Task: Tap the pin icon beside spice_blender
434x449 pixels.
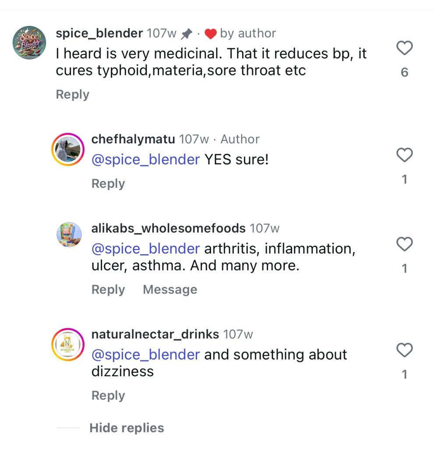Action: (x=187, y=34)
